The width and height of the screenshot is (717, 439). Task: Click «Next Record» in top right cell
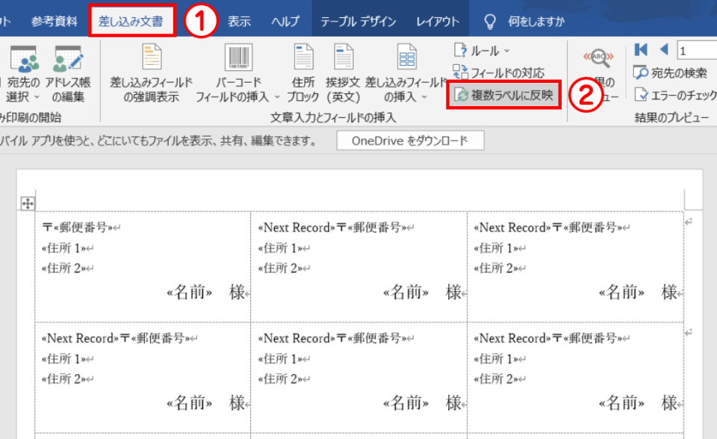pyautogui.click(x=512, y=227)
